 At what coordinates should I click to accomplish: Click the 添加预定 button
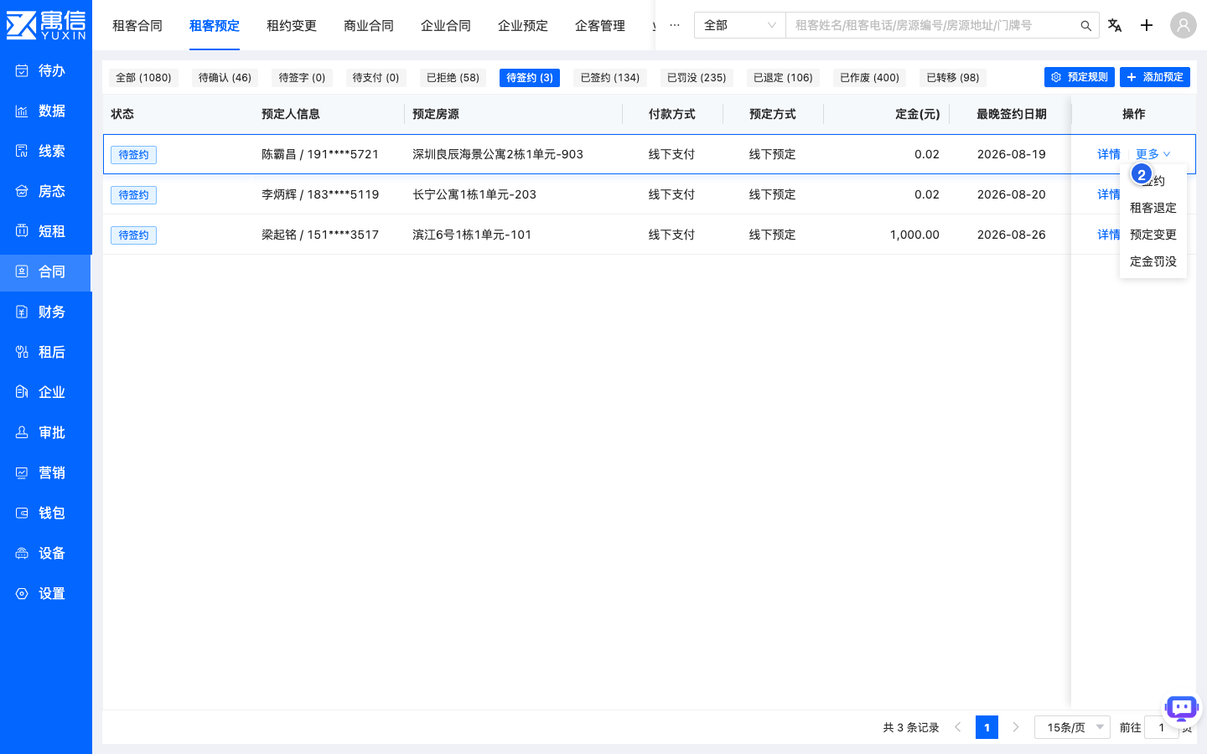click(1155, 77)
